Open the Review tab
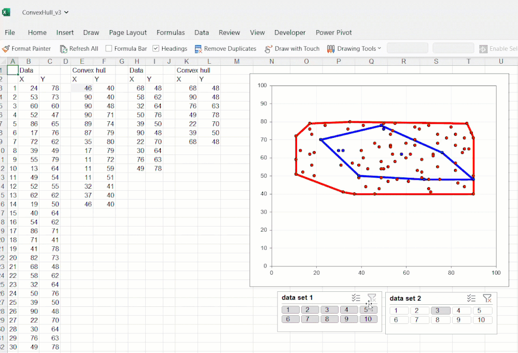Viewport: 518px width, 353px height. (x=229, y=32)
